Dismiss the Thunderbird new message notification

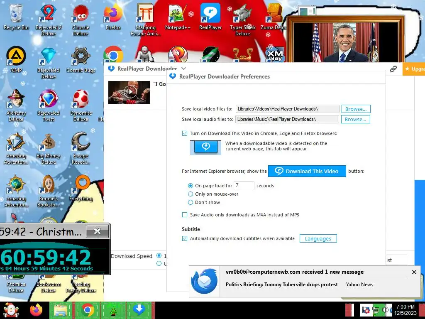[414, 272]
